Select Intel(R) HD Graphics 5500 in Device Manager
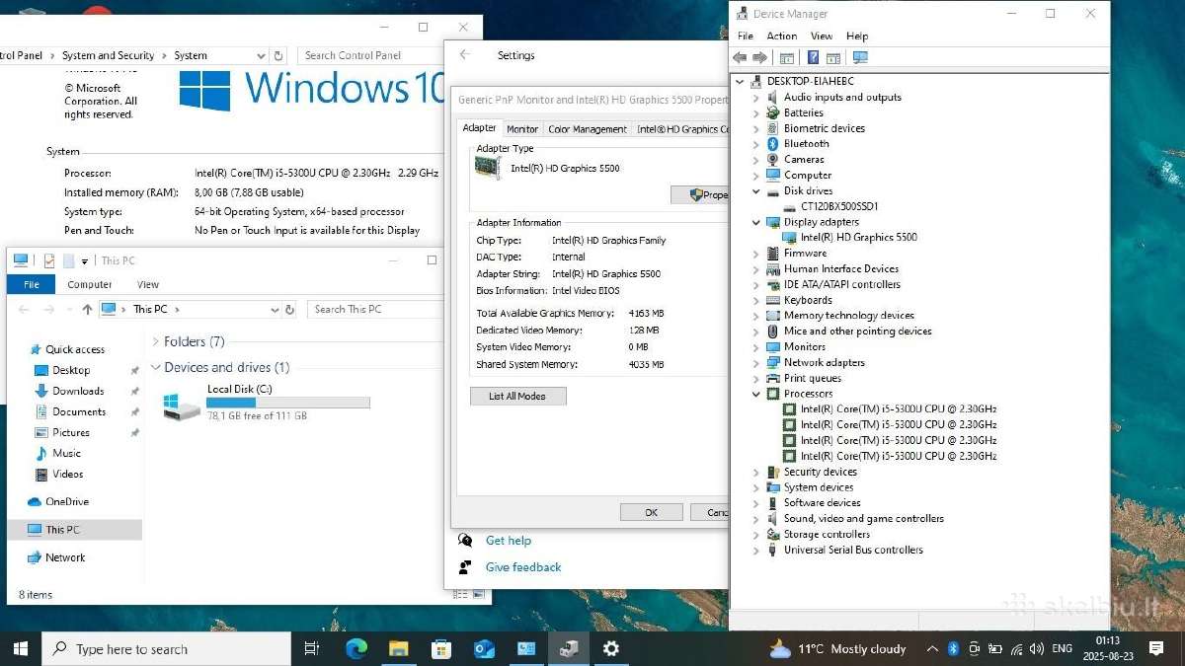The image size is (1185, 666). pyautogui.click(x=858, y=238)
